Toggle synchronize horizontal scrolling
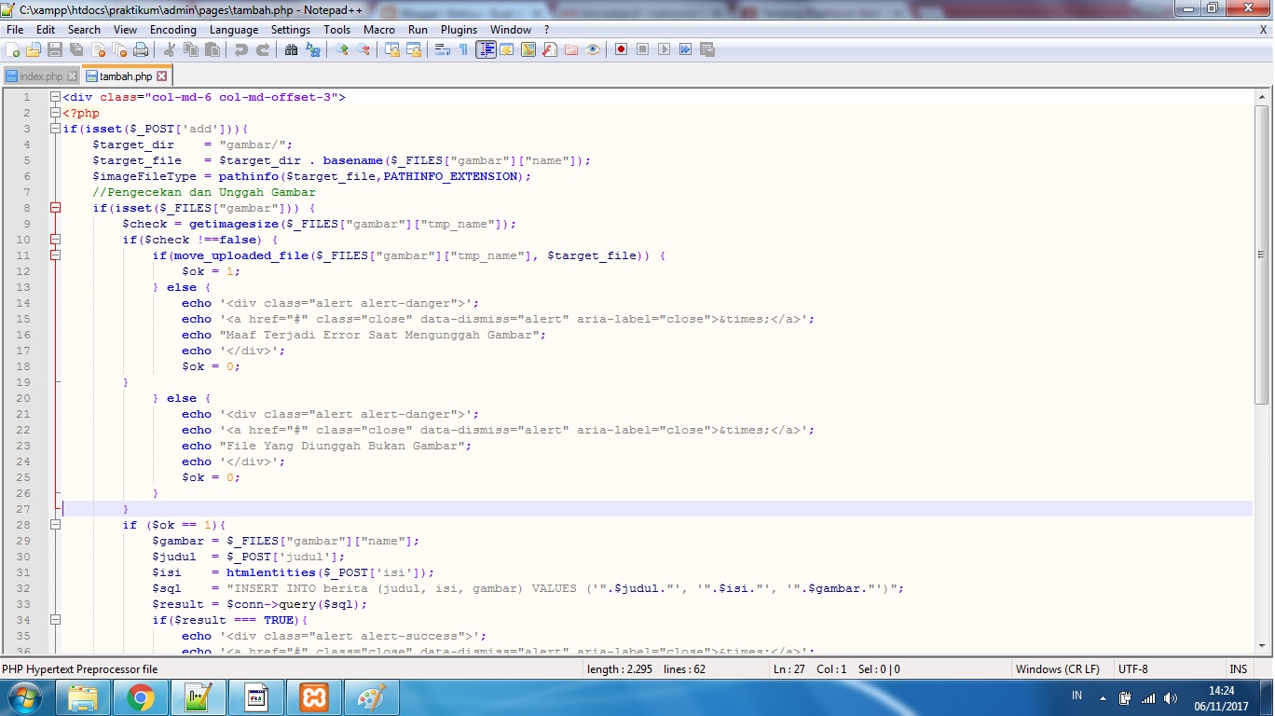 pyautogui.click(x=414, y=49)
